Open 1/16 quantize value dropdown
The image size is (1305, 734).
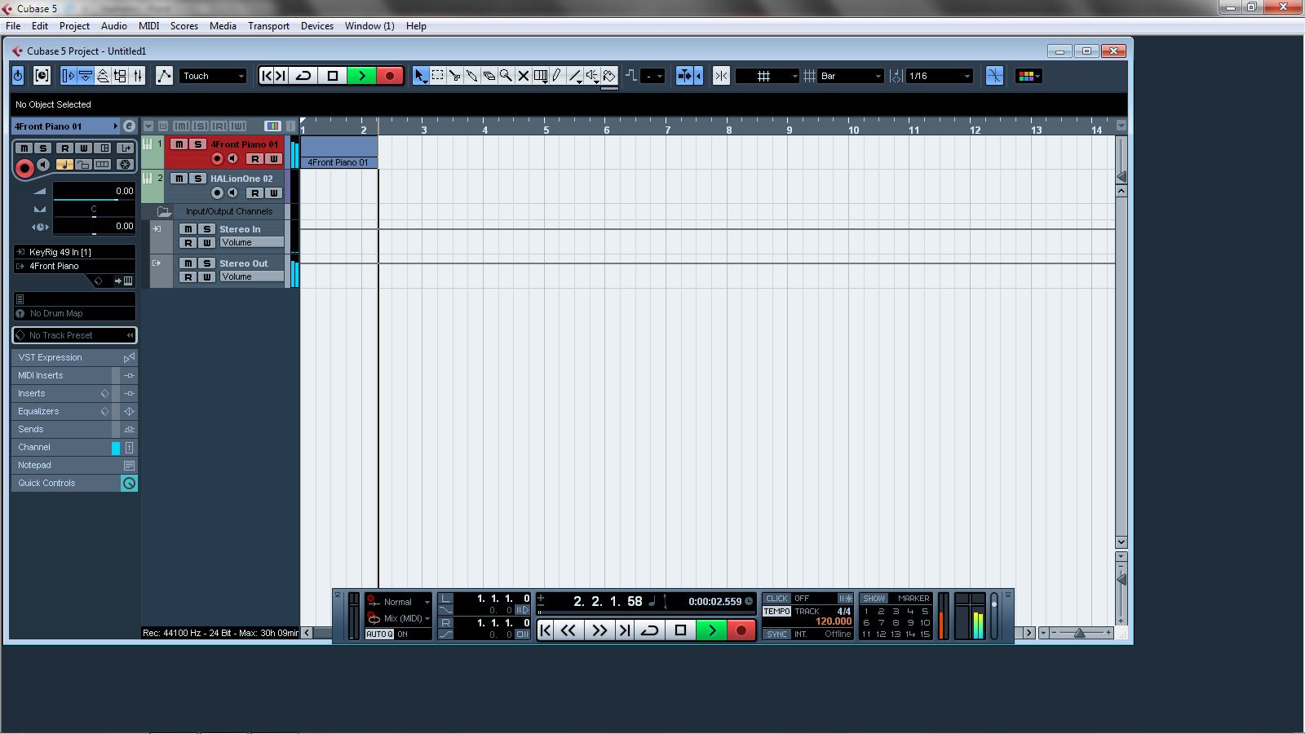pos(940,76)
